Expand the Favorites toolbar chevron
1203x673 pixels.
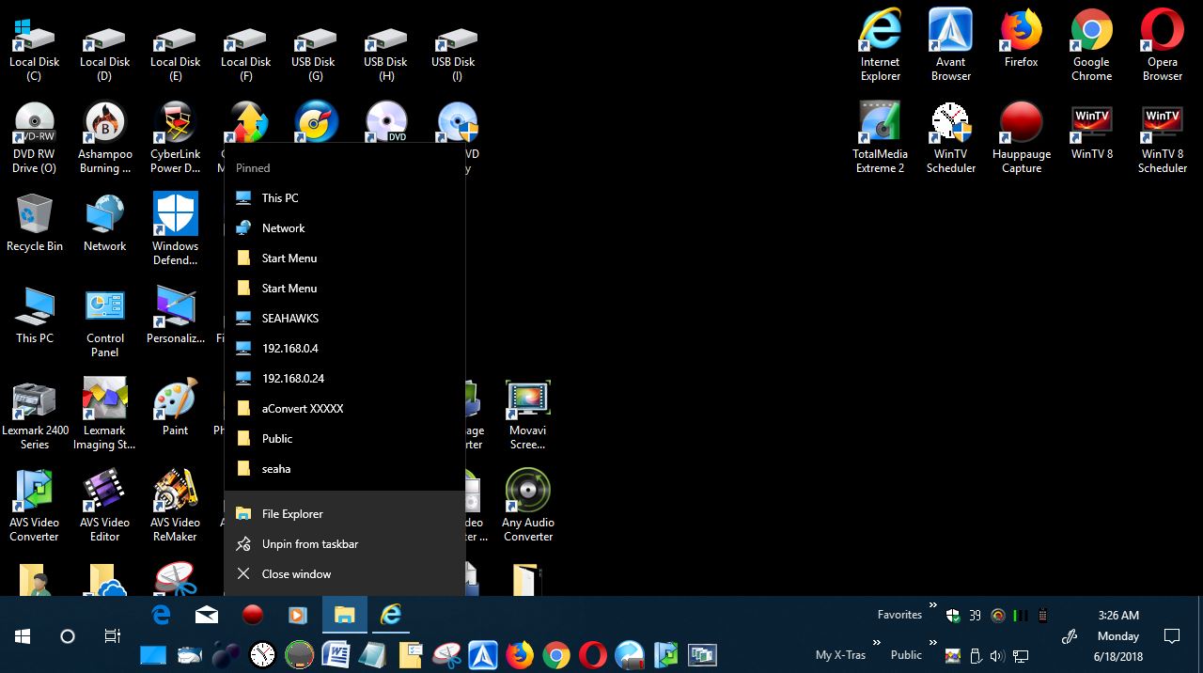click(932, 605)
